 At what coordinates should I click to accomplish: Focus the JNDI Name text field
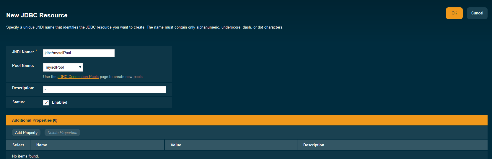click(79, 53)
